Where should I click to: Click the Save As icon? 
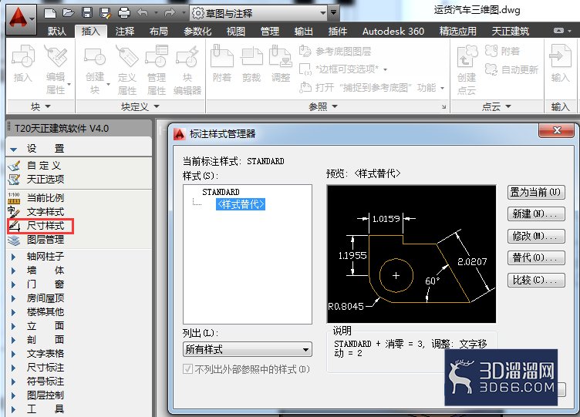point(106,13)
